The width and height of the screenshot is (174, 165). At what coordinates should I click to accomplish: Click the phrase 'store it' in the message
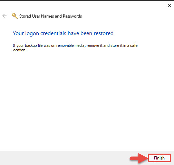117,45
